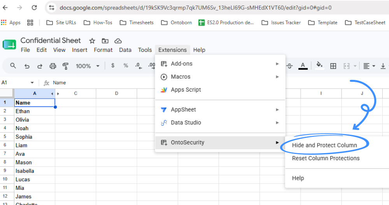Click the redo icon
The image size is (389, 205).
[40, 66]
